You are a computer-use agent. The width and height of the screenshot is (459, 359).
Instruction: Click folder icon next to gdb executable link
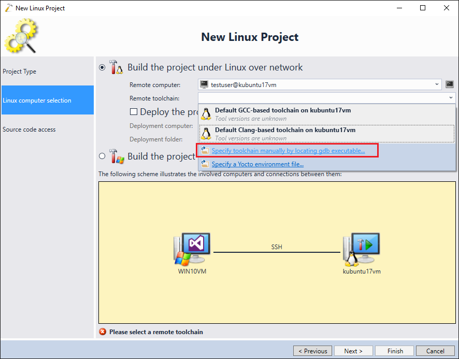tap(205, 150)
